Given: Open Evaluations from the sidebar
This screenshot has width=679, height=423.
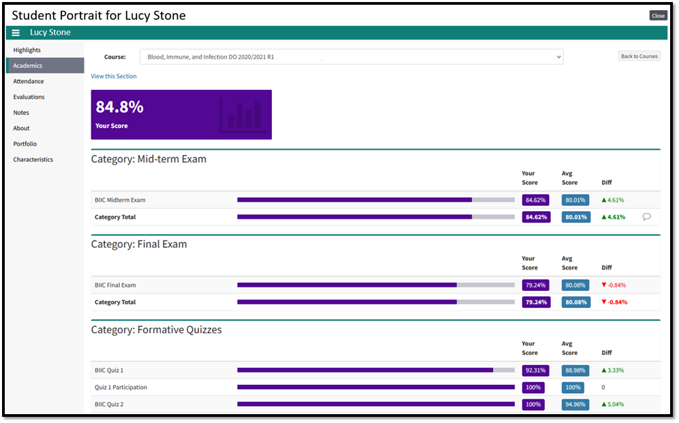Looking at the screenshot, I should click(x=29, y=97).
